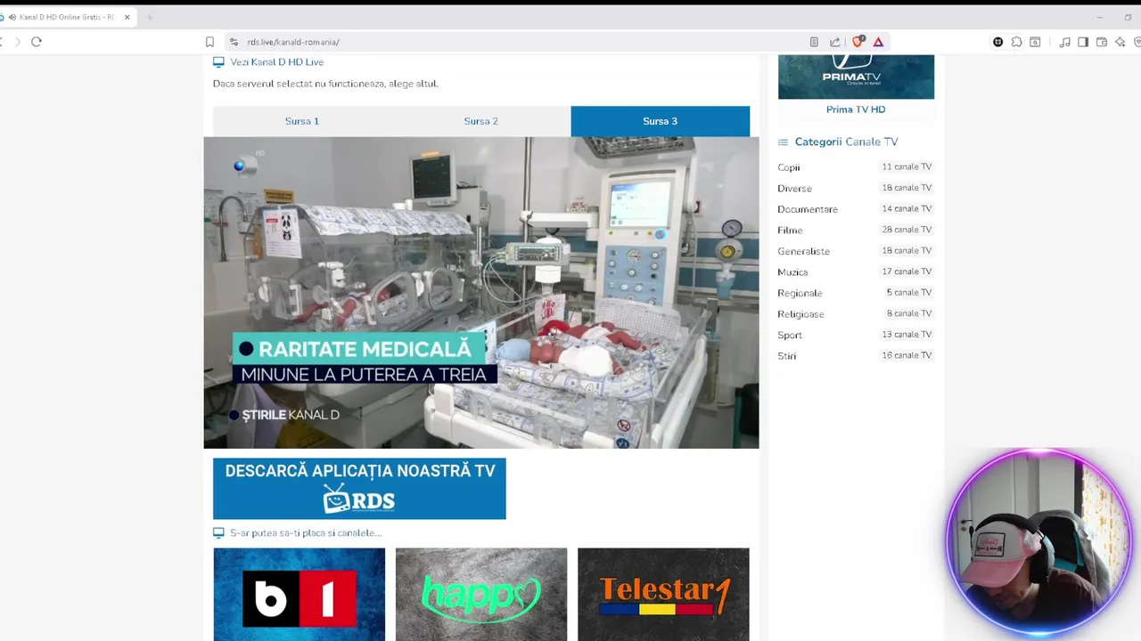Open the tab search window icon
Image resolution: width=1141 pixels, height=641 pixels.
1035,42
